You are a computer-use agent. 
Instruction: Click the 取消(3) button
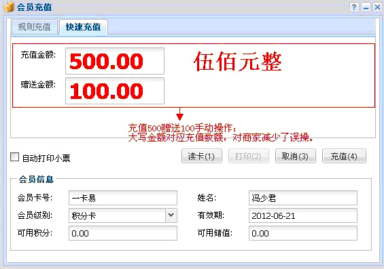click(296, 156)
